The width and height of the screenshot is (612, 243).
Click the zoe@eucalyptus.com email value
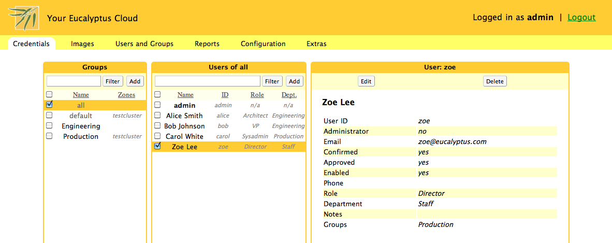453,141
